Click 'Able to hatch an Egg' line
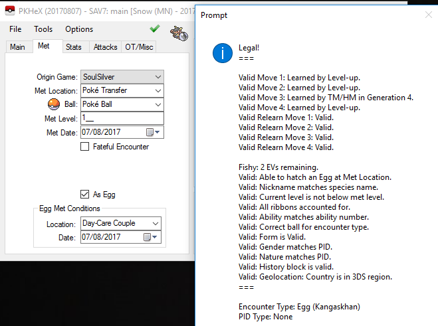Screen dimensions: 438x326 (315, 177)
